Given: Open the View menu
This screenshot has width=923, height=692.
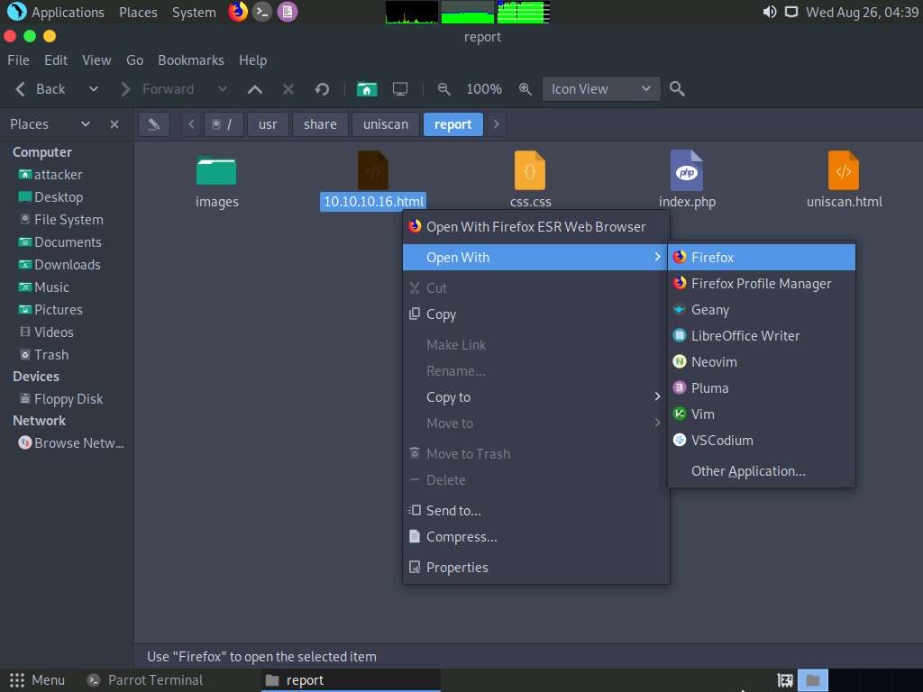Looking at the screenshot, I should pyautogui.click(x=96, y=60).
